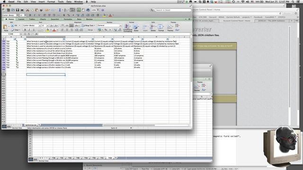The width and height of the screenshot is (303, 170).
Task: Open Conditional Formatting in the ribbon
Action: (127, 27)
